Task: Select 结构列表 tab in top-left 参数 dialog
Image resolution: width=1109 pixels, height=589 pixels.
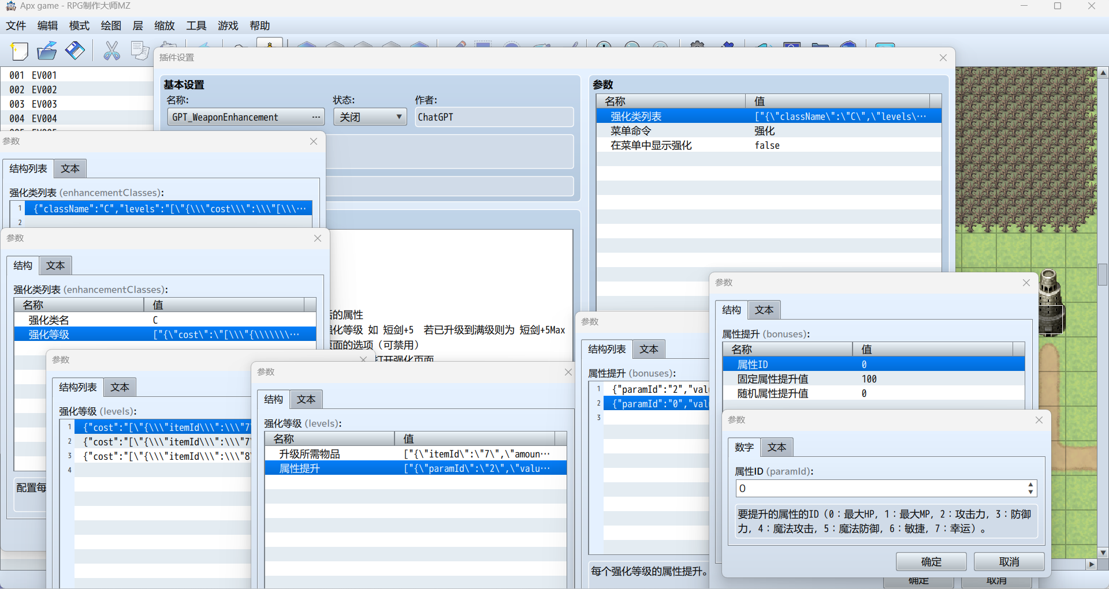Action: (28, 168)
